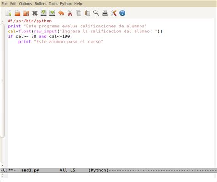
Task: Click the Open directory (Dired) icon
Action: point(26,13)
